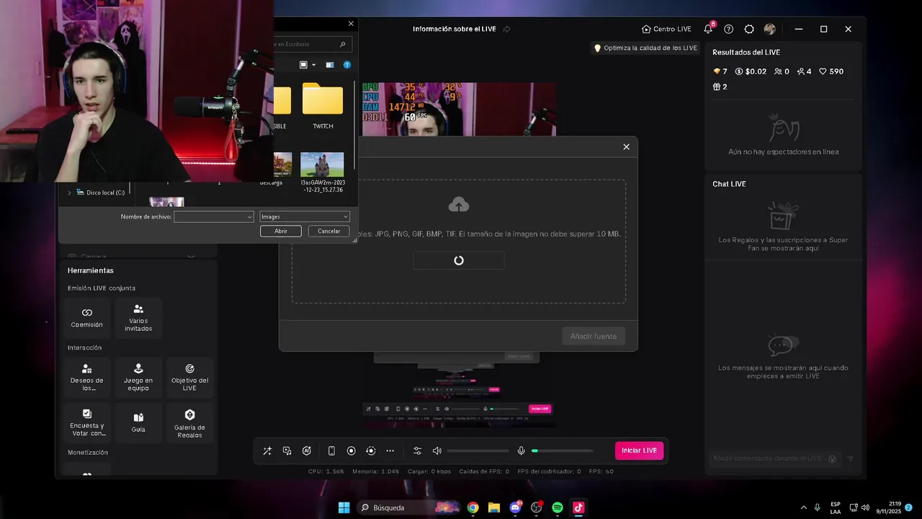This screenshot has width=922, height=519.
Task: Open Varios invitados tool
Action: [138, 317]
